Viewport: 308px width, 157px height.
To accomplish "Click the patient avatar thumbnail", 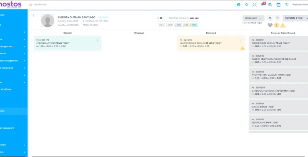I will 48,21.
